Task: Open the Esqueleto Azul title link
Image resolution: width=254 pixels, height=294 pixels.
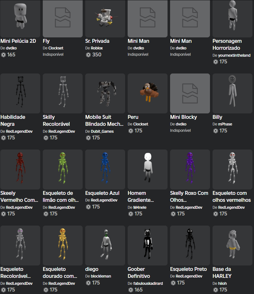Action: pos(102,193)
